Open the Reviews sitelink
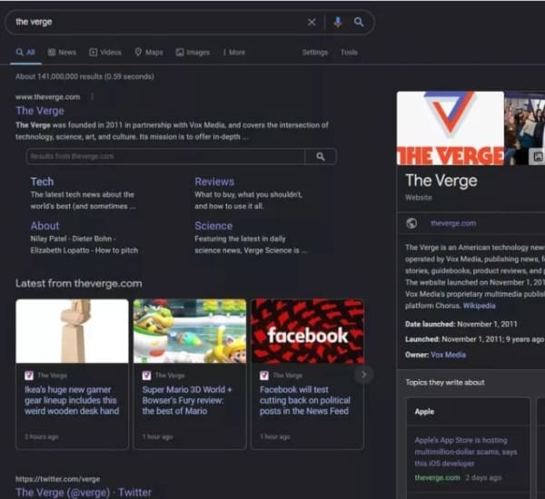 tap(214, 181)
